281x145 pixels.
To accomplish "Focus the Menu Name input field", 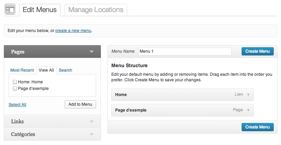I will click(185, 51).
